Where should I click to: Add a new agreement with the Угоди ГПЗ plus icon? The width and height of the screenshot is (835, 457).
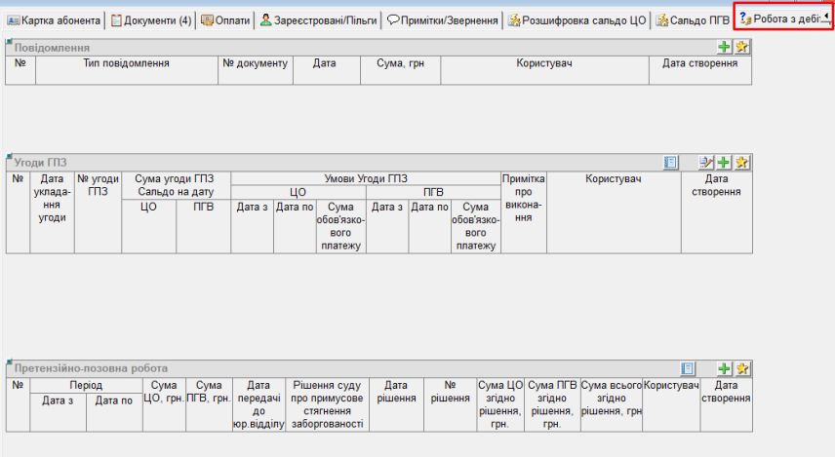(724, 163)
